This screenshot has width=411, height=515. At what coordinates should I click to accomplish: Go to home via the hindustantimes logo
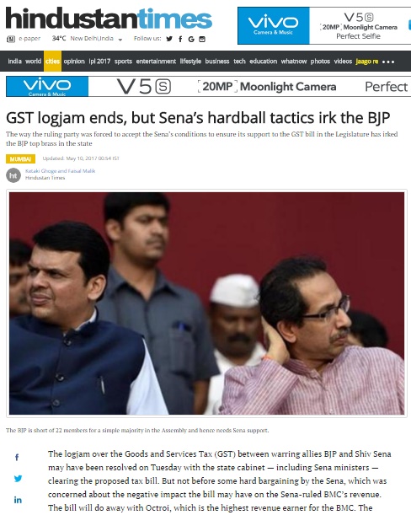point(109,18)
